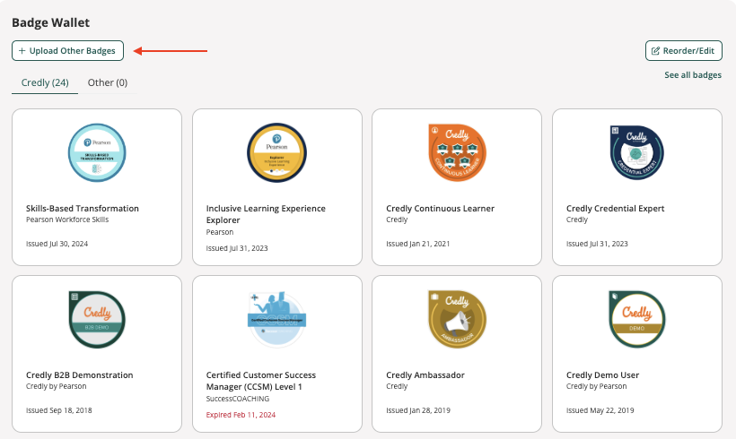
Task: Click Certified Customer Success Manager (CCSM) Level 1 title
Action: [261, 381]
